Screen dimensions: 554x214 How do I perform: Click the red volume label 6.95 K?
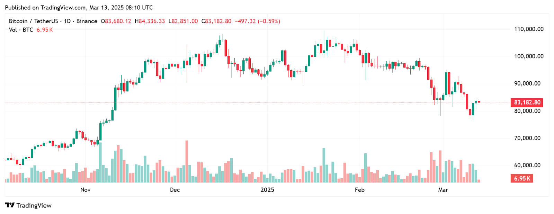coord(522,179)
